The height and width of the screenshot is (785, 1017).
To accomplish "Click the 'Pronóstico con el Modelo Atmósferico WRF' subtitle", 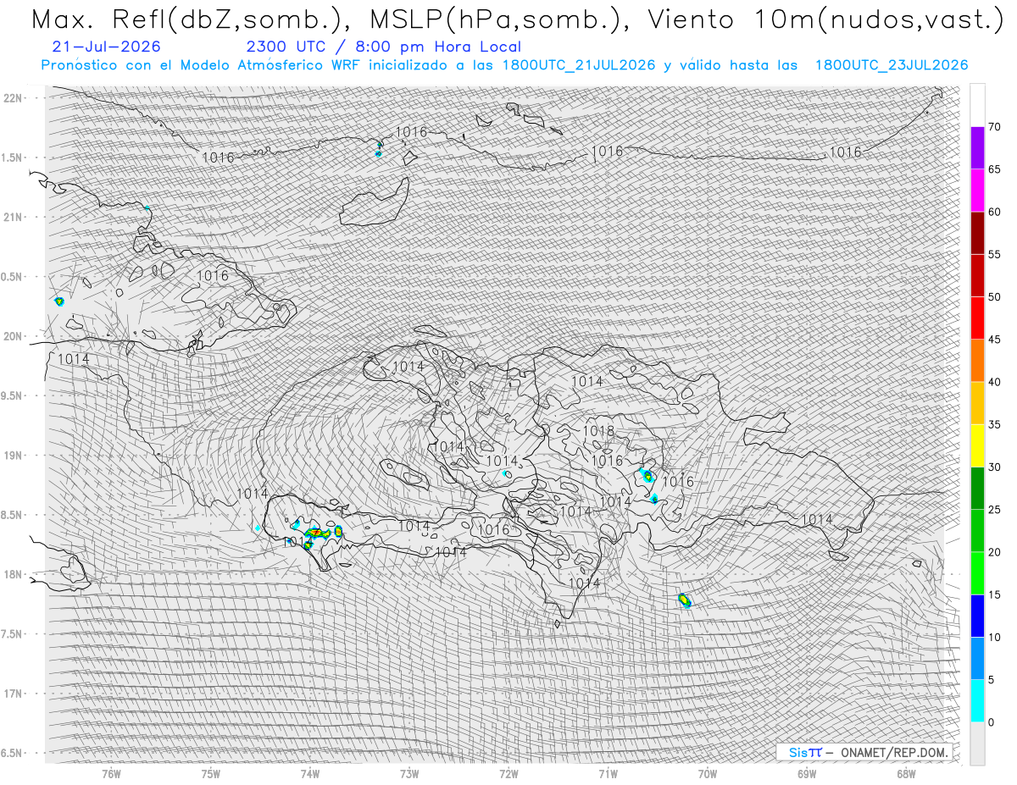I will 202,65.
